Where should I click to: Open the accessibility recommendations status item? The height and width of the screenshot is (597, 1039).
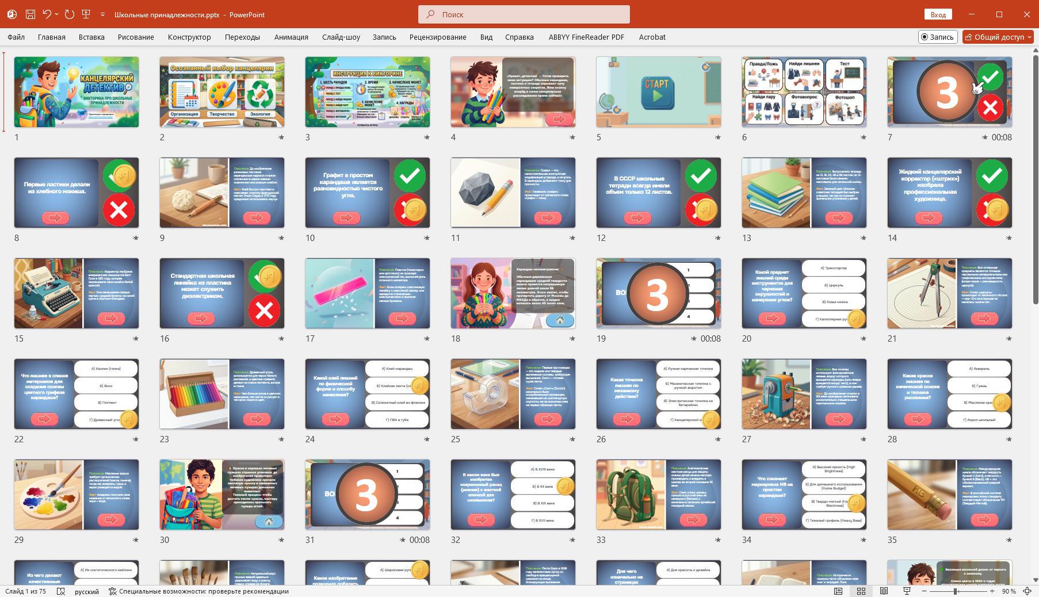click(198, 591)
